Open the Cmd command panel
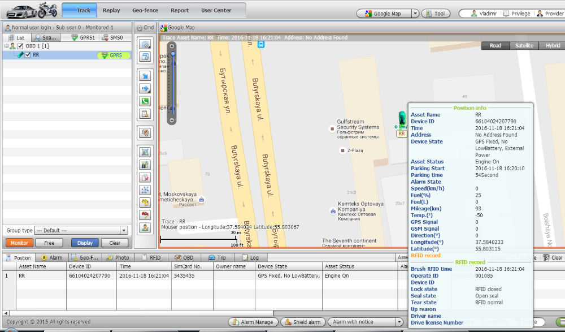 click(145, 27)
